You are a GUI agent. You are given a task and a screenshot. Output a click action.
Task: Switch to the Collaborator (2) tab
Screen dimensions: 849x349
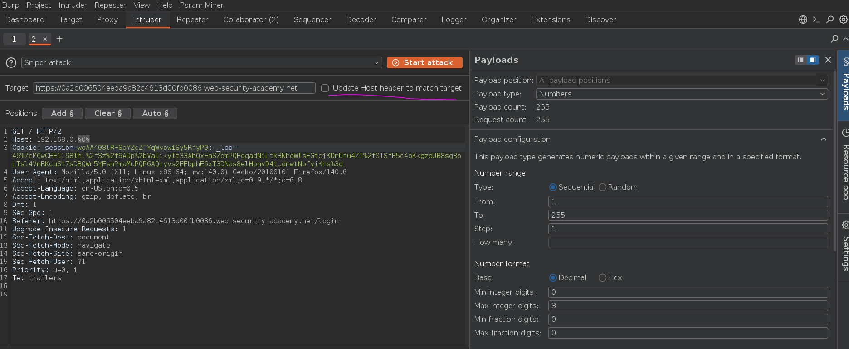point(251,19)
